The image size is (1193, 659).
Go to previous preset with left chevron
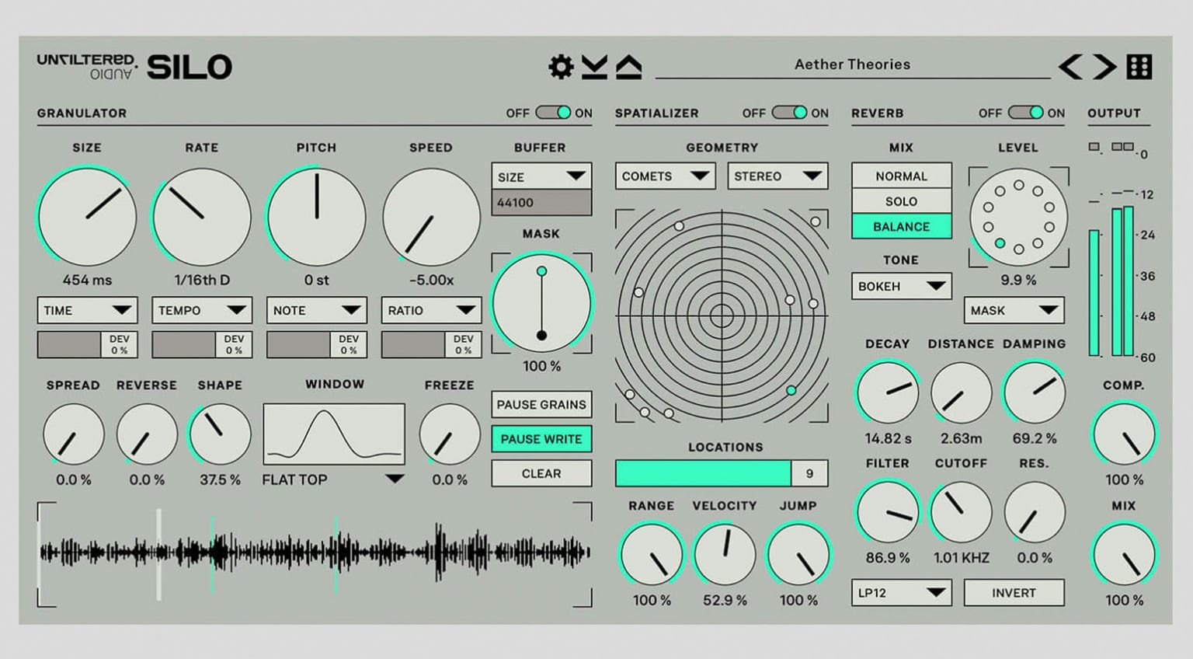point(1070,67)
